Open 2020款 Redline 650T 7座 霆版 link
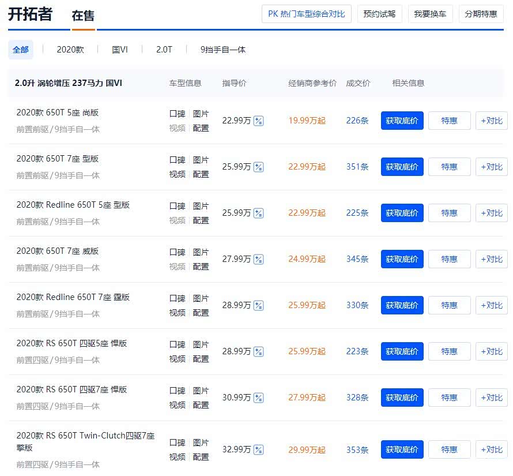Image resolution: width=513 pixels, height=476 pixels. point(73,298)
